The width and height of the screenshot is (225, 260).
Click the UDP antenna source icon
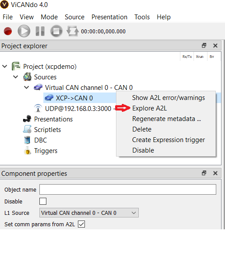point(38,108)
